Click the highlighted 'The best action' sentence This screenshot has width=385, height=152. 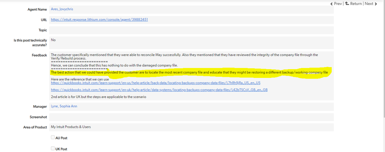tap(189, 73)
